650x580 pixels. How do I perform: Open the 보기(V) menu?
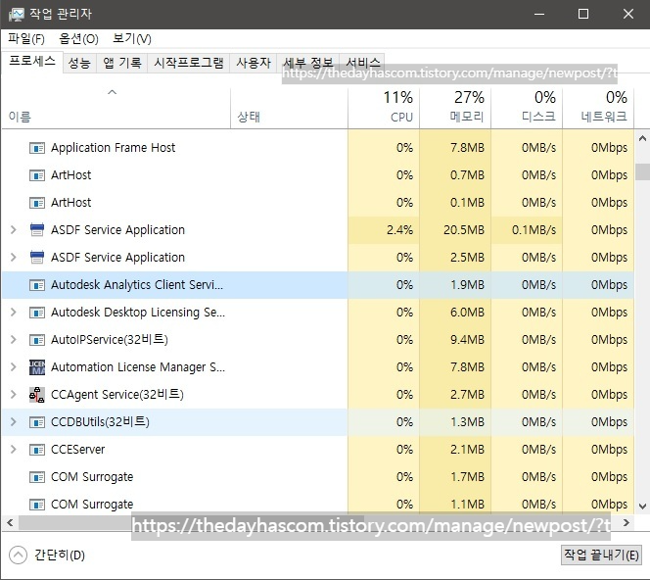(132, 39)
